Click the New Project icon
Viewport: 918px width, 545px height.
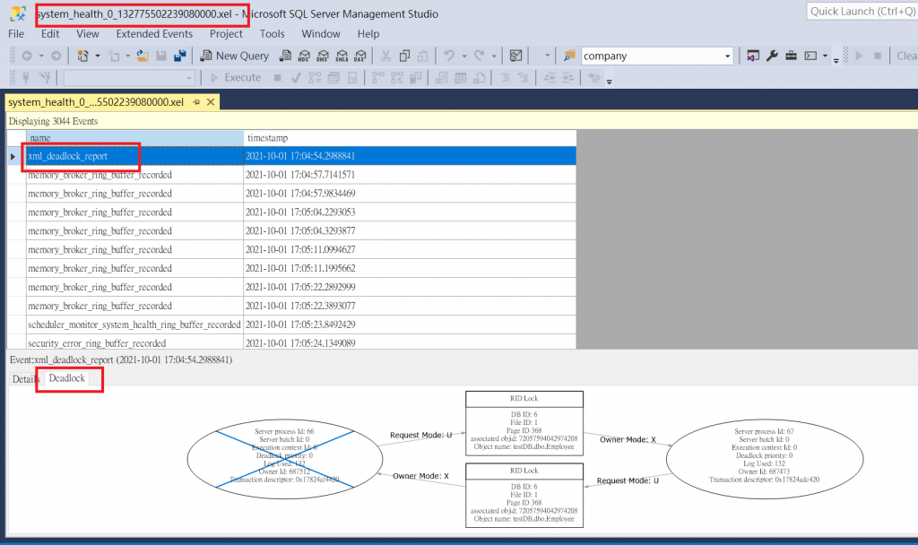pos(82,56)
